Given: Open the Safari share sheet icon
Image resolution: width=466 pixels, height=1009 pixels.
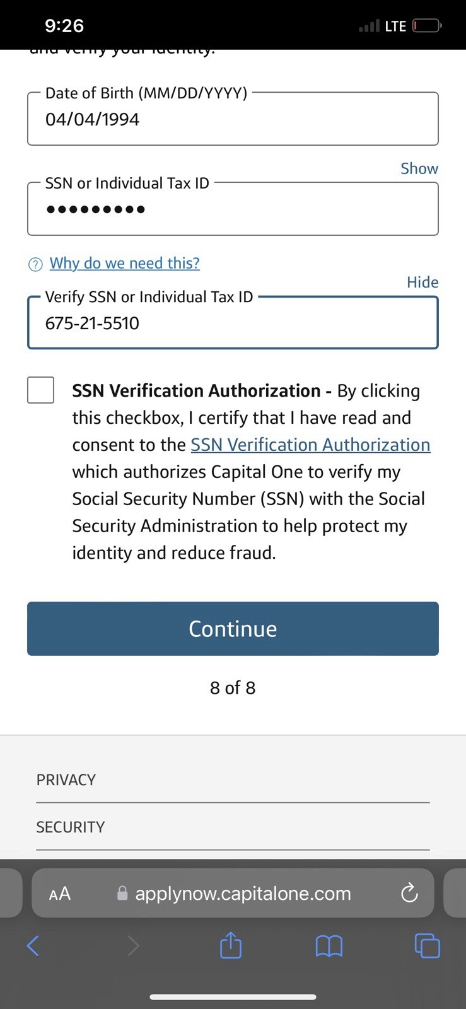Looking at the screenshot, I should click(x=231, y=945).
